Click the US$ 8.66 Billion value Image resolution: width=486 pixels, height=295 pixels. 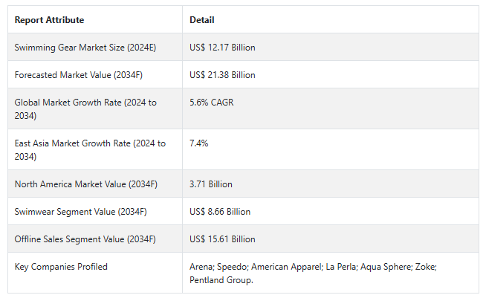tap(220, 212)
